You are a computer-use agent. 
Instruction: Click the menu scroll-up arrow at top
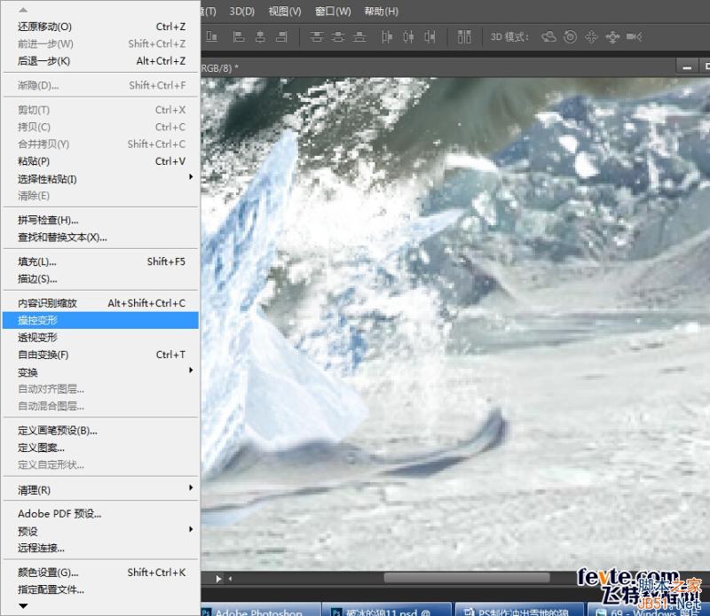pos(24,10)
